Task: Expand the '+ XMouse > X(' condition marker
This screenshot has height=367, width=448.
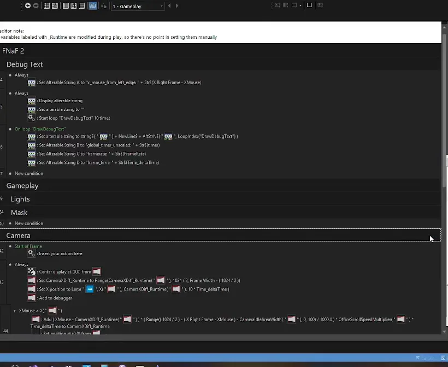Action: [14, 311]
